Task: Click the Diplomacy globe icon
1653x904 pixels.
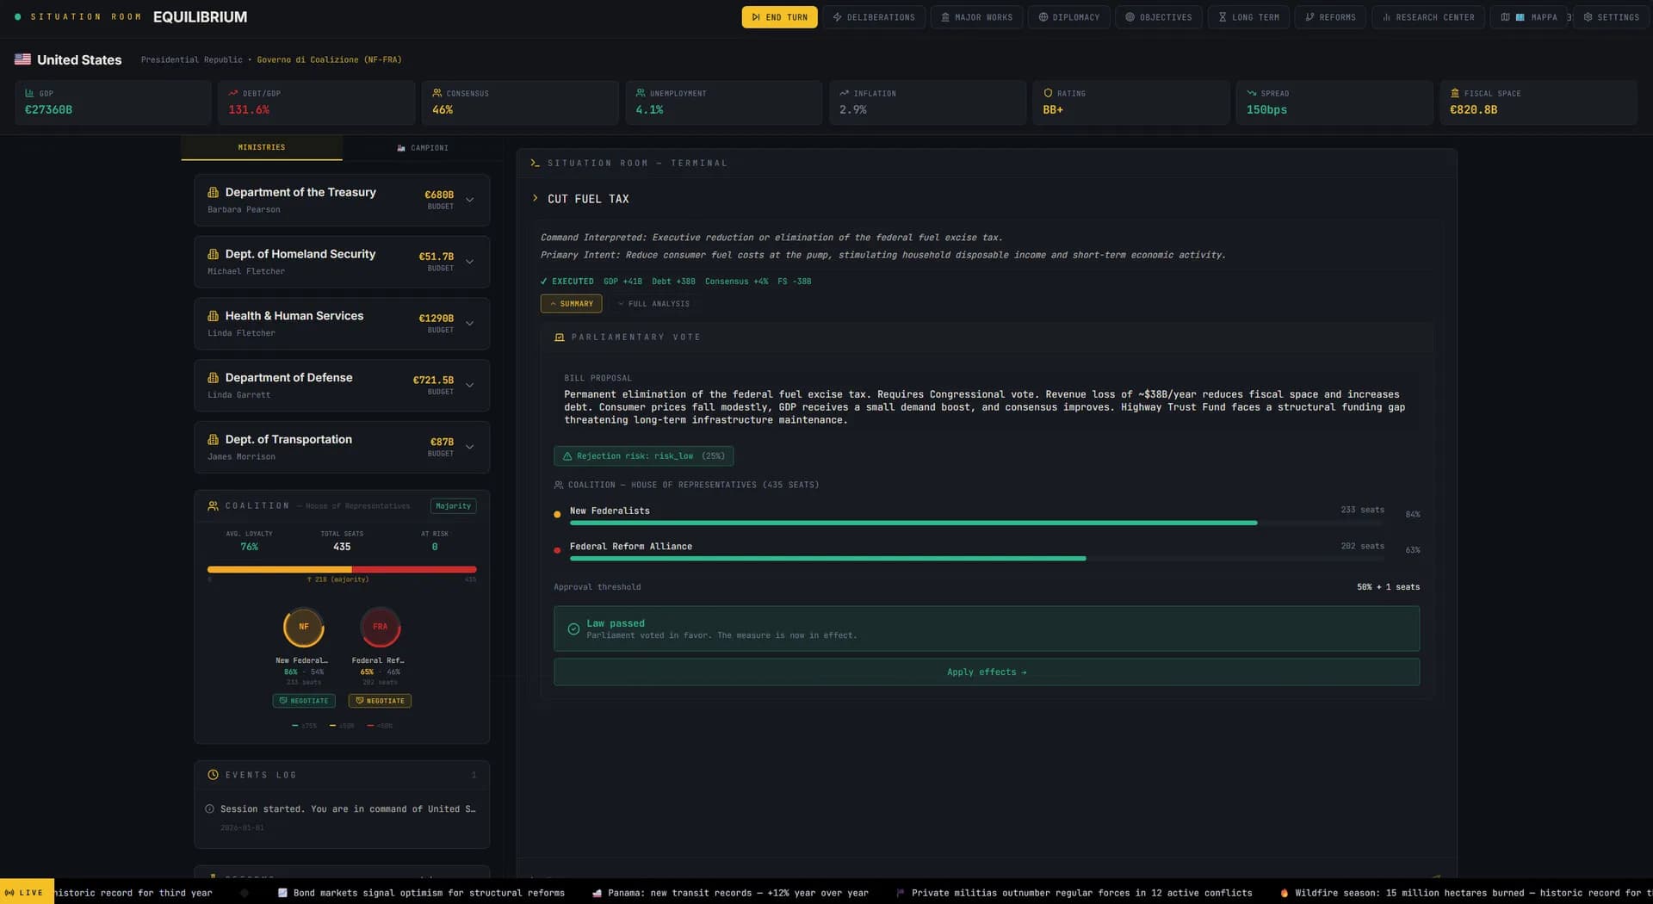Action: point(1043,17)
